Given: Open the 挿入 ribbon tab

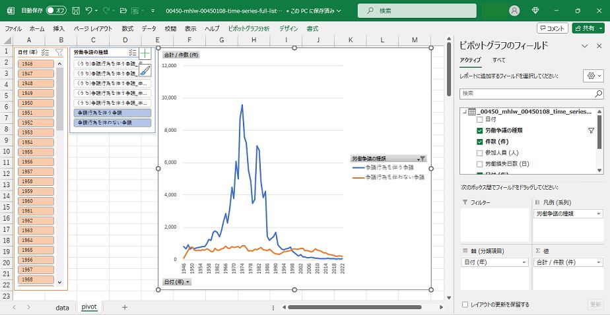Looking at the screenshot, I should click(x=59, y=29).
